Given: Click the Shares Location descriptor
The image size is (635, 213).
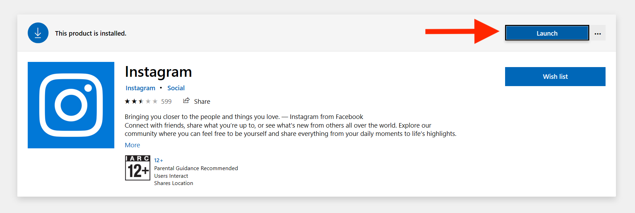Looking at the screenshot, I should [174, 183].
